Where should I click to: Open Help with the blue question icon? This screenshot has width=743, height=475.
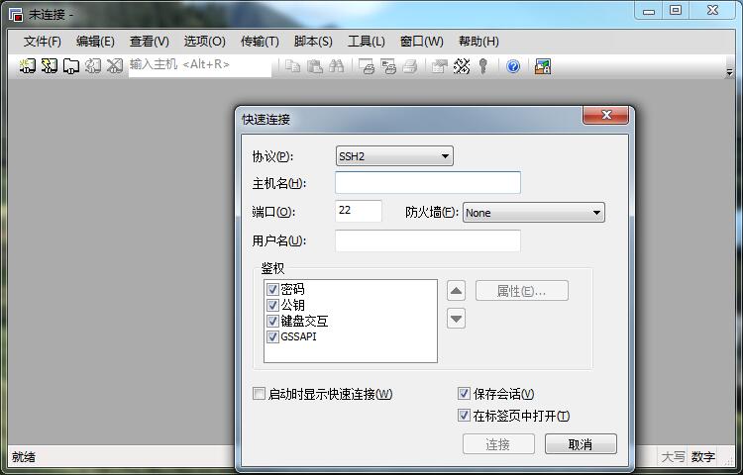coord(513,66)
